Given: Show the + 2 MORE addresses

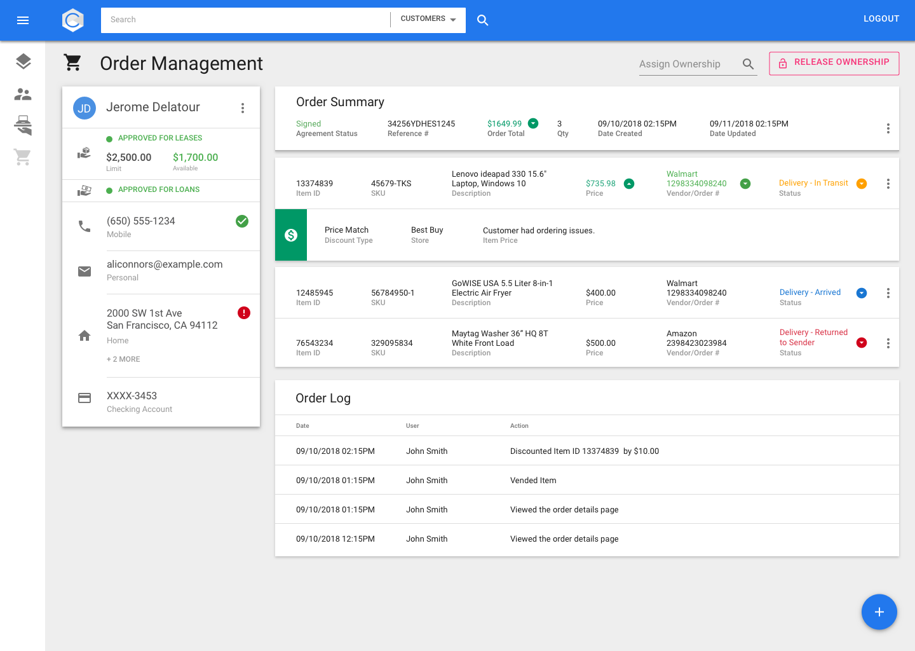Looking at the screenshot, I should tap(123, 359).
